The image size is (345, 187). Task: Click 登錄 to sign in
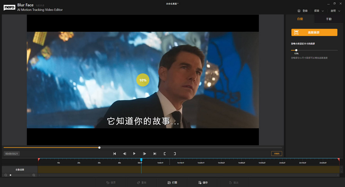[302, 11]
